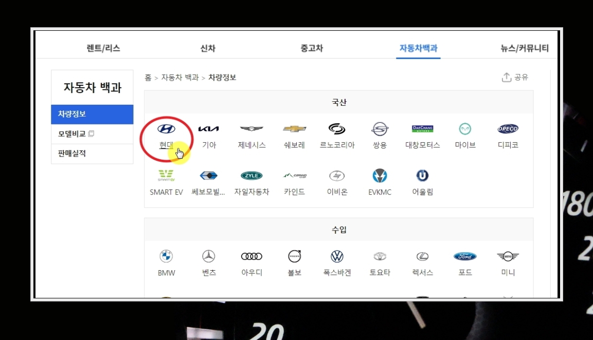The height and width of the screenshot is (340, 593).
Task: Open the Lexus logo
Action: click(x=422, y=256)
